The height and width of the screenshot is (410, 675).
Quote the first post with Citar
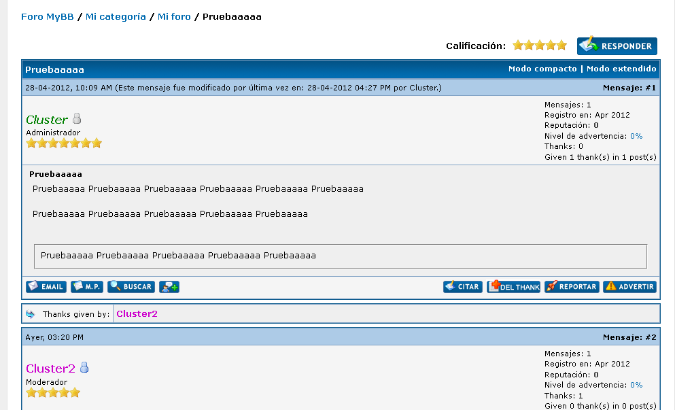462,287
